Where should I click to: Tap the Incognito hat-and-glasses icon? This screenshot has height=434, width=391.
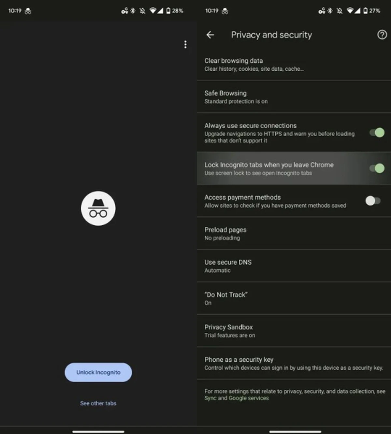(98, 208)
